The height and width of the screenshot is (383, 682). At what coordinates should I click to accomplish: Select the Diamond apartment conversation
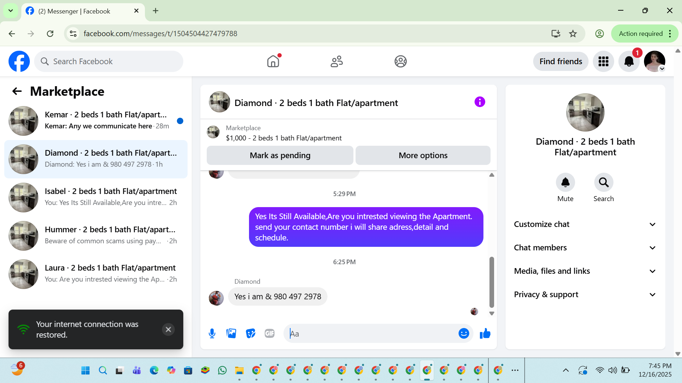click(x=96, y=159)
